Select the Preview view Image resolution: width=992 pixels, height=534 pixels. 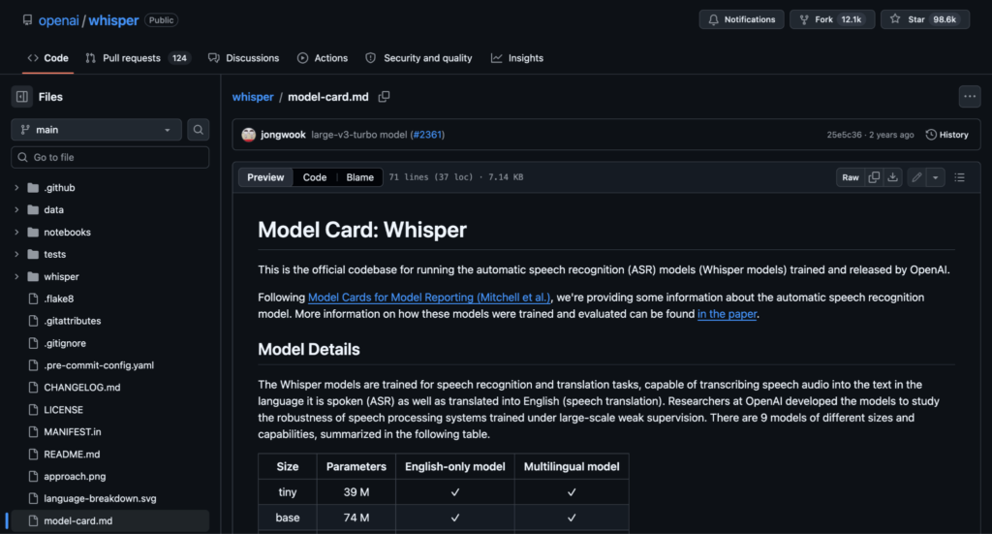(x=265, y=177)
